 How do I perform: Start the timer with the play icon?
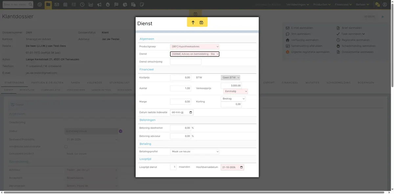pyautogui.click(x=383, y=16)
